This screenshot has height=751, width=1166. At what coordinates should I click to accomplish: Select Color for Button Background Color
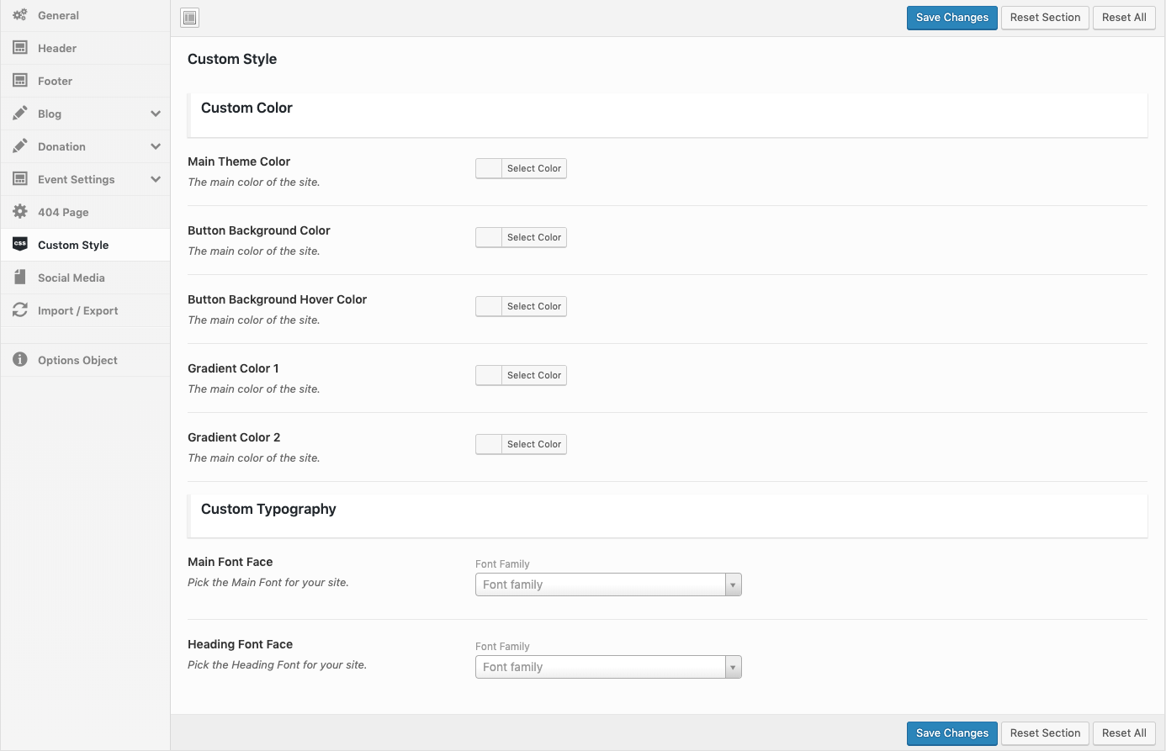click(x=521, y=237)
